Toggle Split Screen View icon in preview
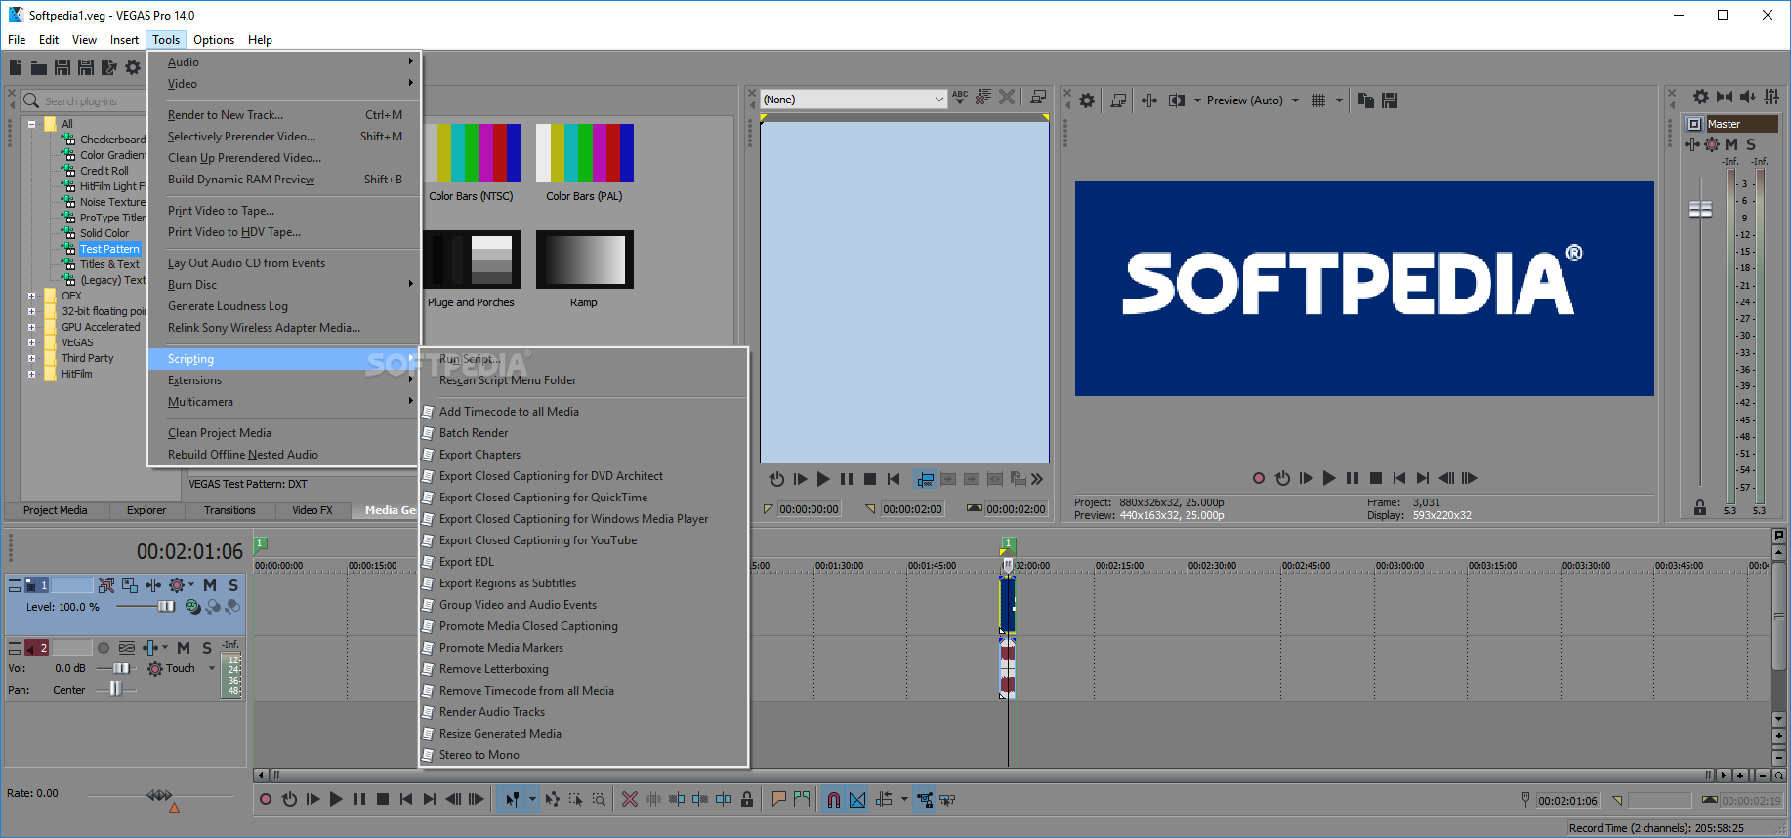Image resolution: width=1791 pixels, height=838 pixels. tap(1177, 100)
